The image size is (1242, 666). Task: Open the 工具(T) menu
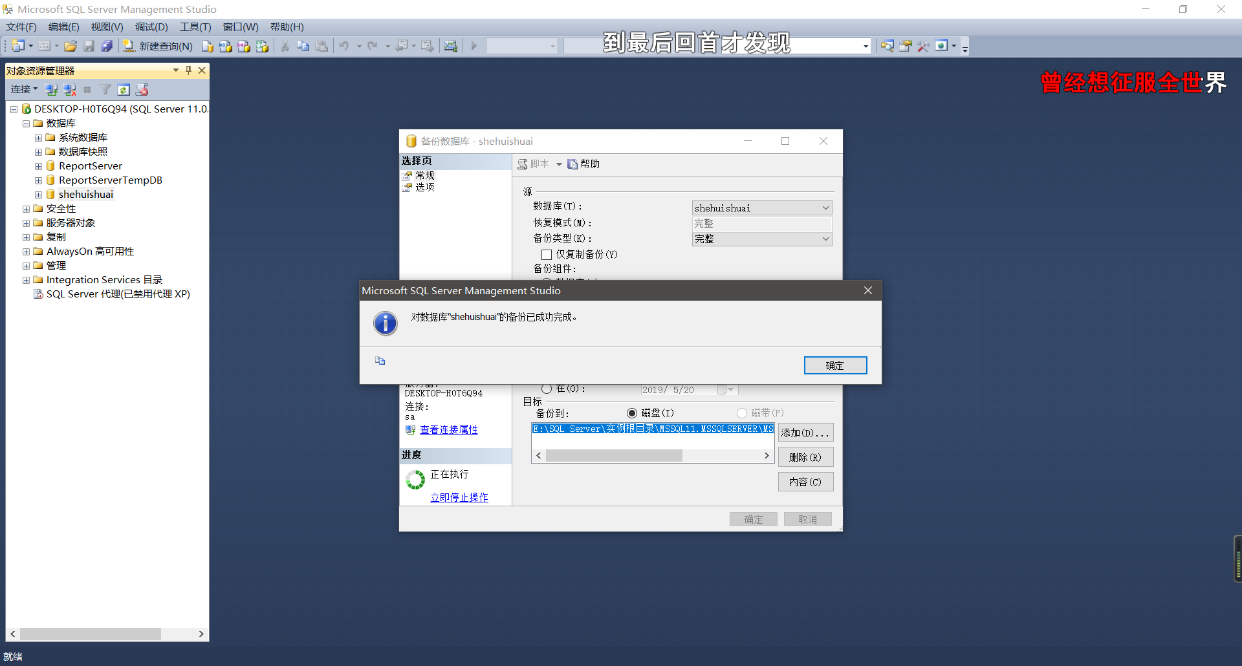195,27
